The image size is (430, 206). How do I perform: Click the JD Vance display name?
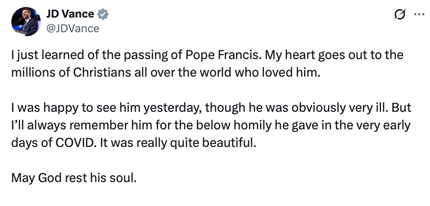click(x=70, y=14)
